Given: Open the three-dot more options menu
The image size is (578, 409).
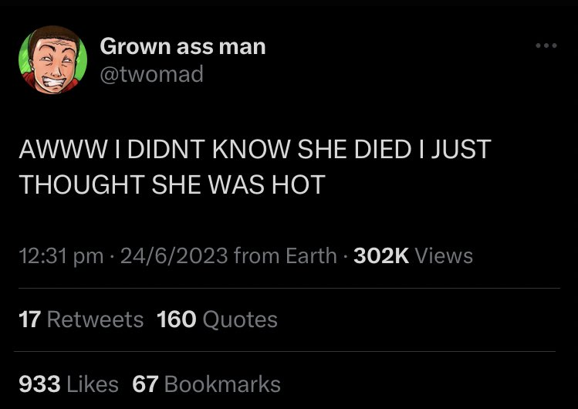Looking at the screenshot, I should click(x=546, y=46).
